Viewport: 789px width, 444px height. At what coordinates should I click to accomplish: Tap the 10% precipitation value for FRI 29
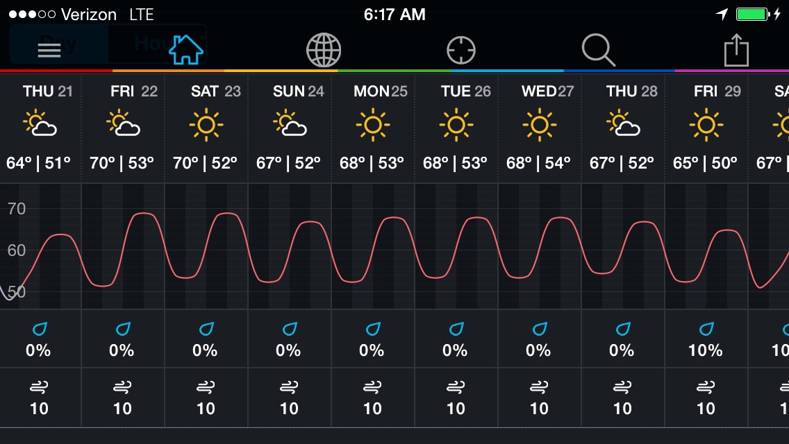coord(706,350)
